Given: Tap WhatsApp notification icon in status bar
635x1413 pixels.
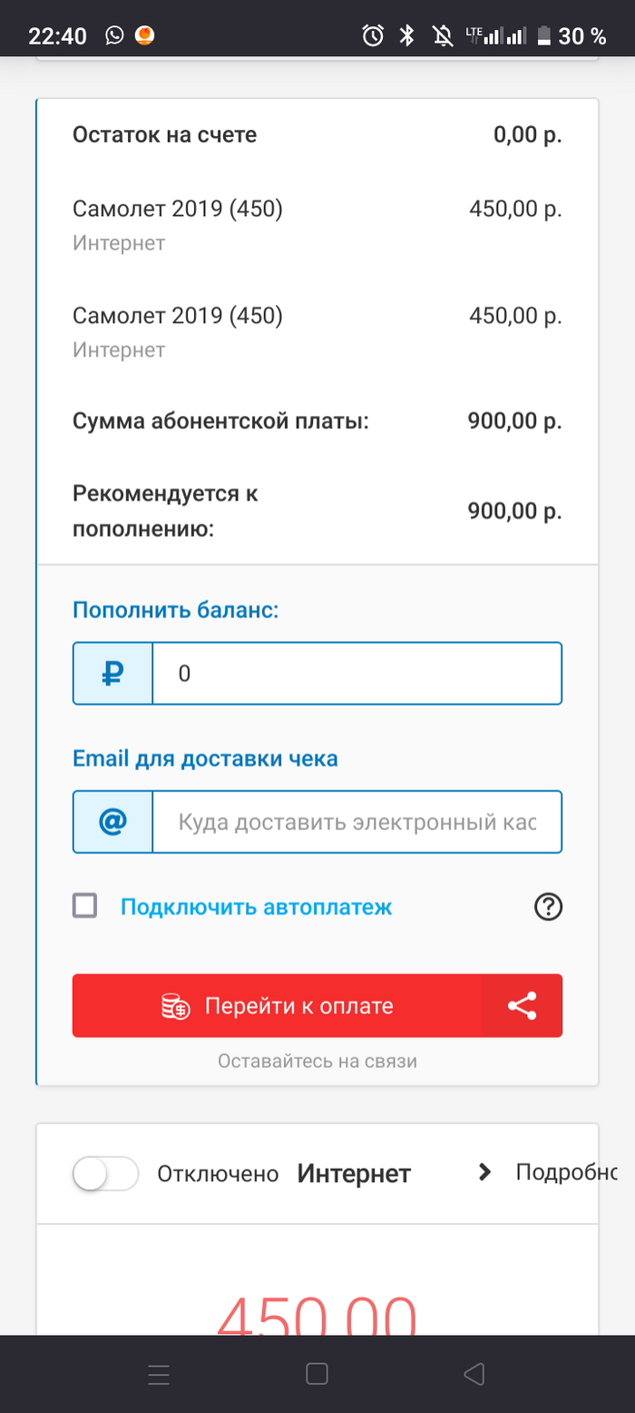Looking at the screenshot, I should [113, 35].
